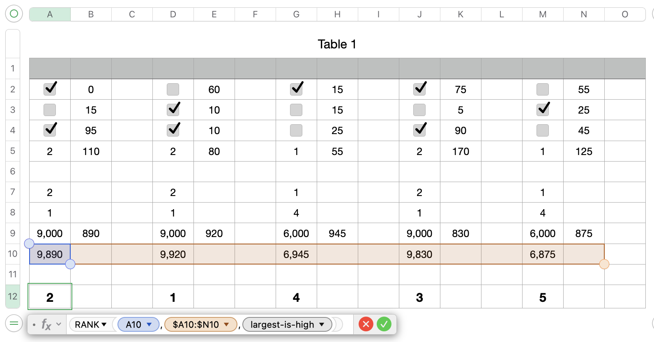Click the table select-all circle handle
The image size is (654, 342).
14,14
